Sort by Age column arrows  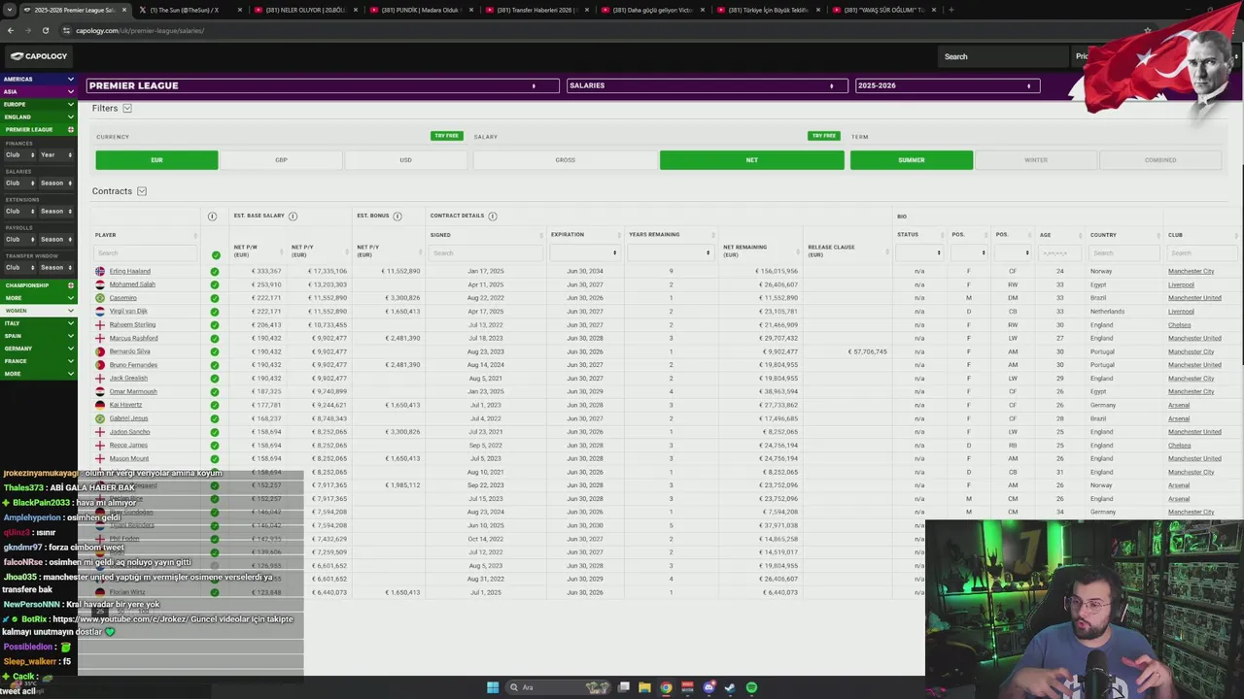click(1080, 235)
